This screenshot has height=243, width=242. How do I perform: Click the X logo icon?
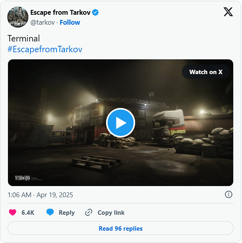228,12
